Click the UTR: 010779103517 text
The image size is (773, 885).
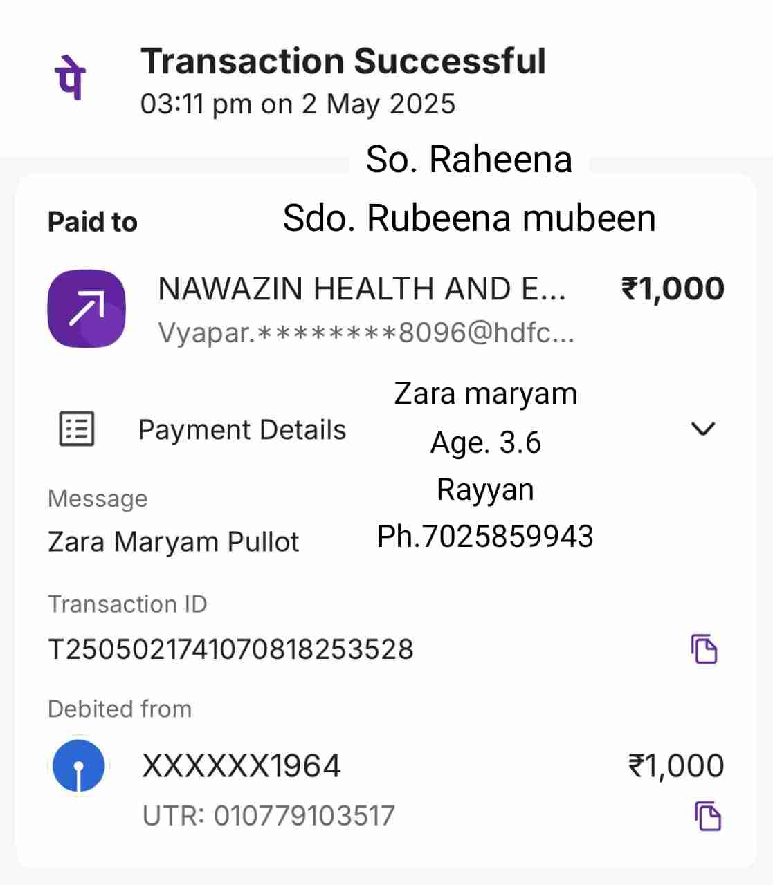269,816
